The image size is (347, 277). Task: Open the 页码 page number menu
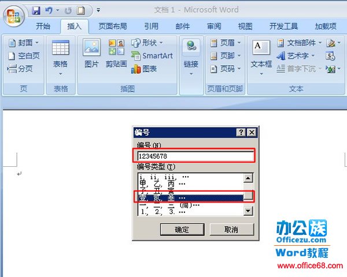coord(226,69)
